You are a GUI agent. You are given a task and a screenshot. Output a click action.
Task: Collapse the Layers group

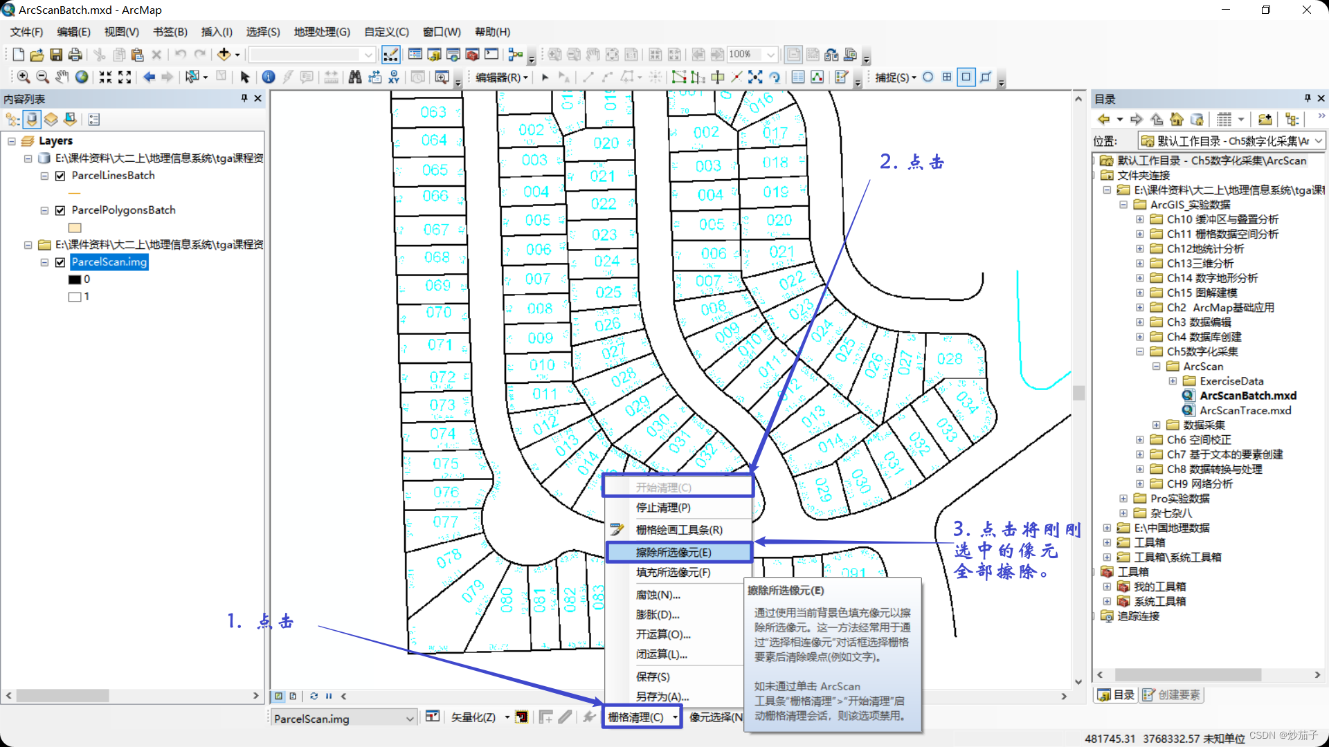click(12, 141)
